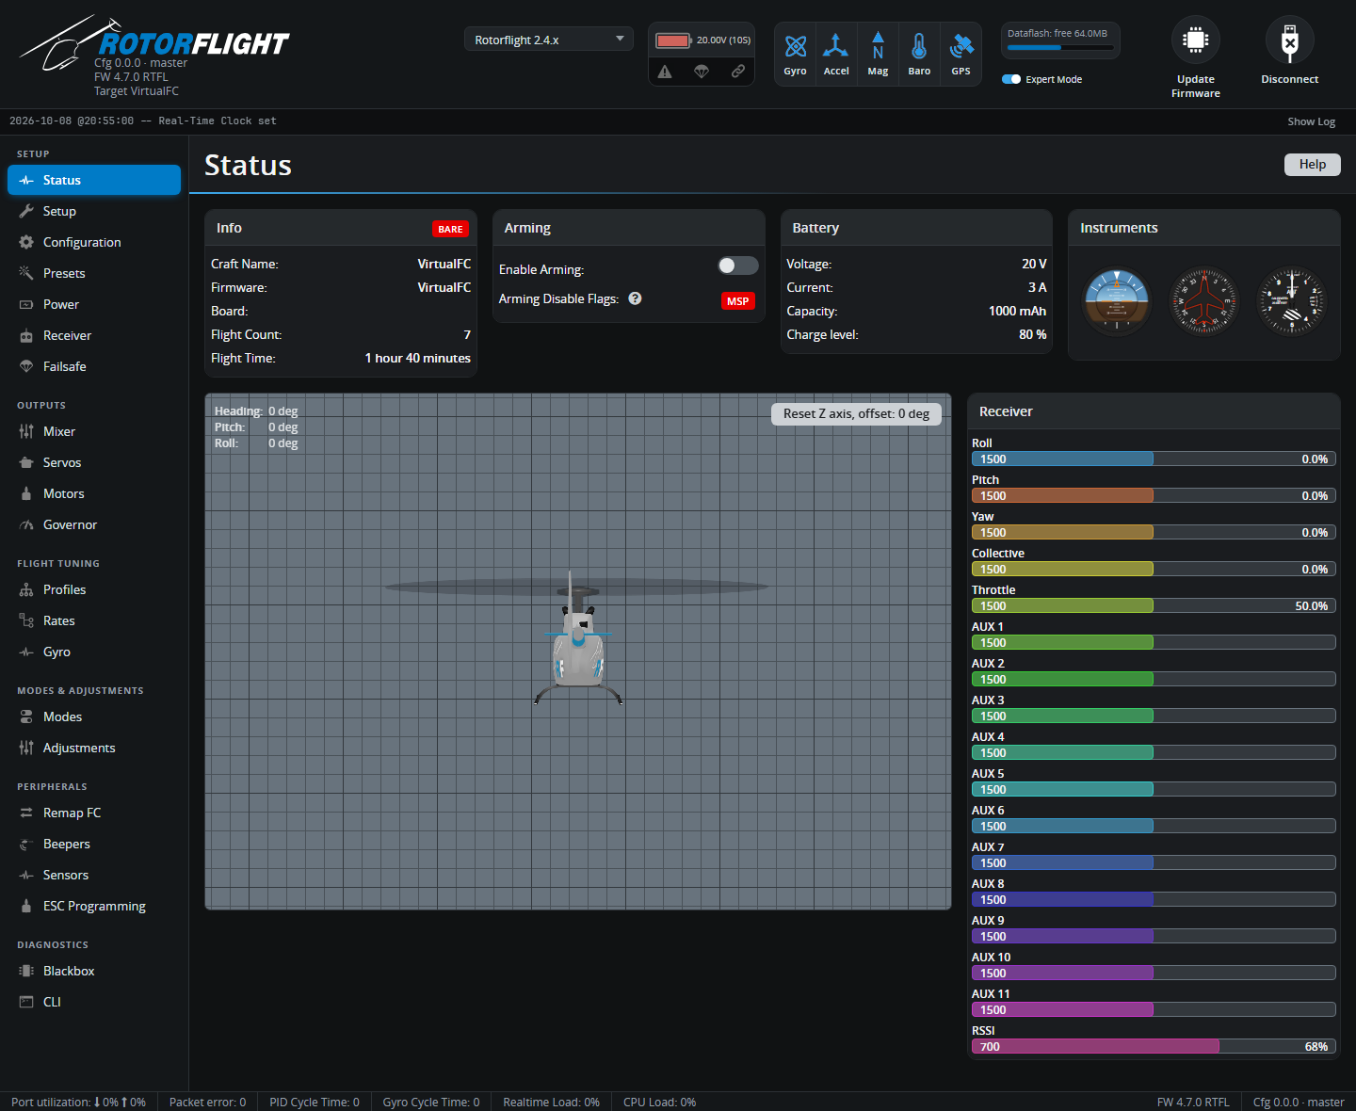Click the Baro sensor icon
Image resolution: width=1356 pixels, height=1111 pixels.
pos(919,46)
